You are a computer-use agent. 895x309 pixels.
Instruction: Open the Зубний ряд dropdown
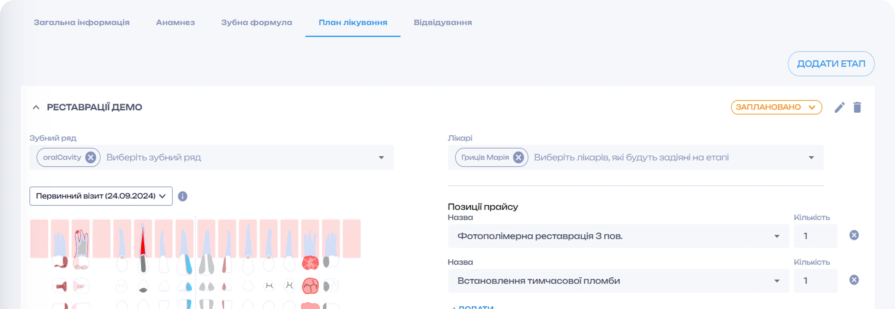coord(381,157)
